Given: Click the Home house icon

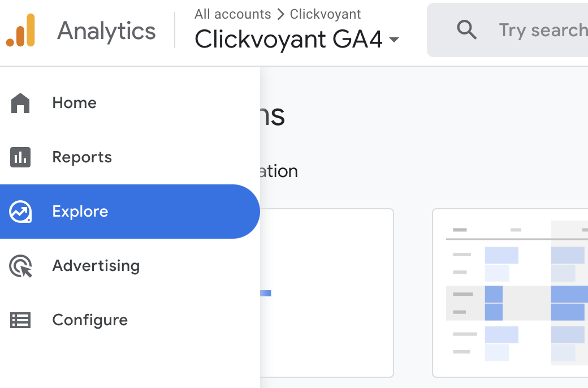Looking at the screenshot, I should pos(20,104).
